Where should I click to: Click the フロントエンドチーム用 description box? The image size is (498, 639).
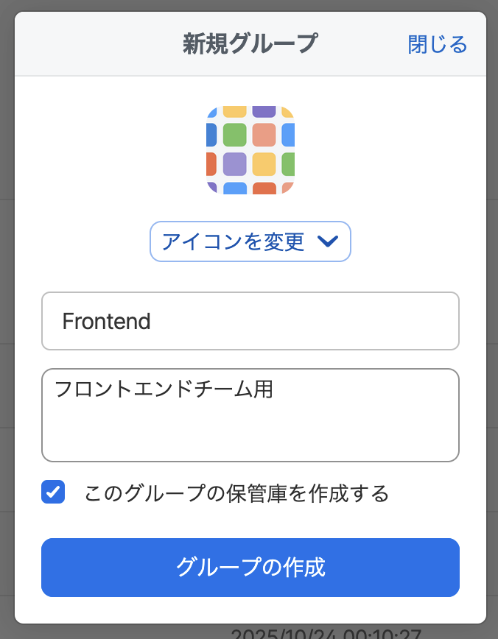click(x=250, y=414)
